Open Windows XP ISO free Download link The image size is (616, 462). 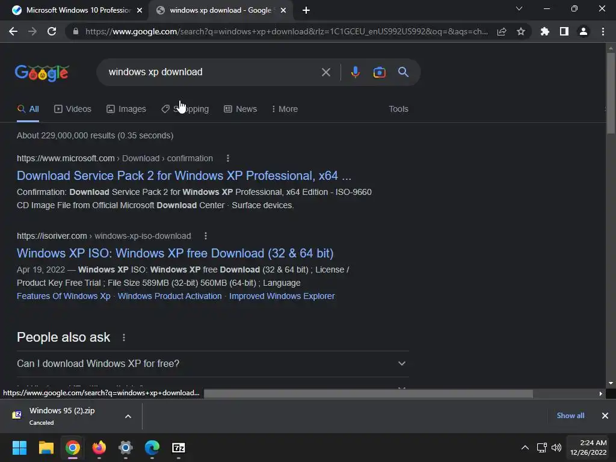[175, 253]
